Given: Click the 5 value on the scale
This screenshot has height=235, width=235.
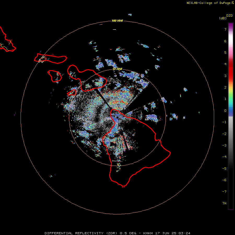Looking at the screenshot, I should pos(225,52).
